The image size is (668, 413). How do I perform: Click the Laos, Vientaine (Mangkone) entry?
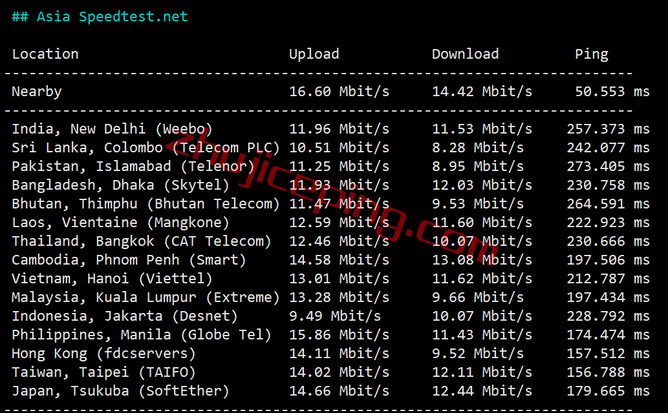click(x=120, y=223)
